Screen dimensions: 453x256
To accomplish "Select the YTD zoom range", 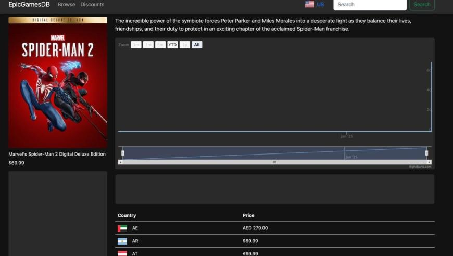I will pyautogui.click(x=172, y=45).
